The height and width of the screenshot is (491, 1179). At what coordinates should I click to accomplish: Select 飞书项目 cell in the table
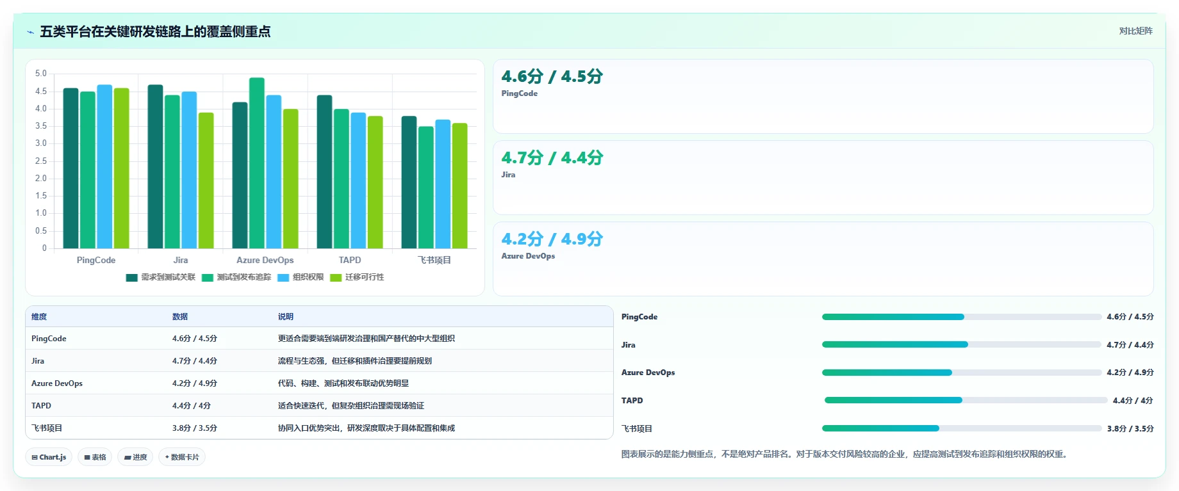pos(47,428)
